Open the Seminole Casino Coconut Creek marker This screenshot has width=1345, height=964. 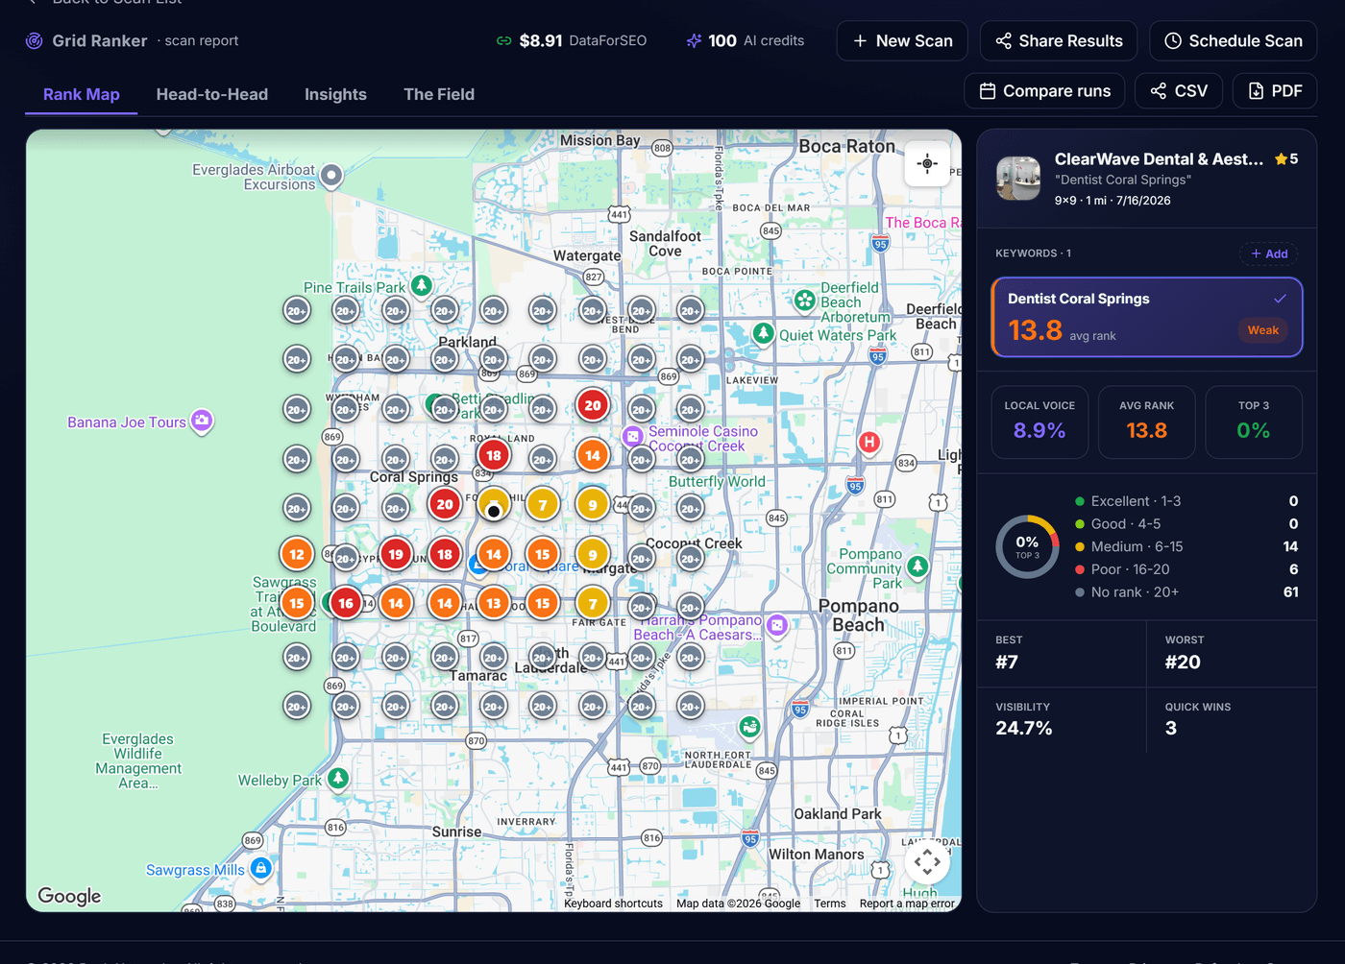(x=632, y=437)
